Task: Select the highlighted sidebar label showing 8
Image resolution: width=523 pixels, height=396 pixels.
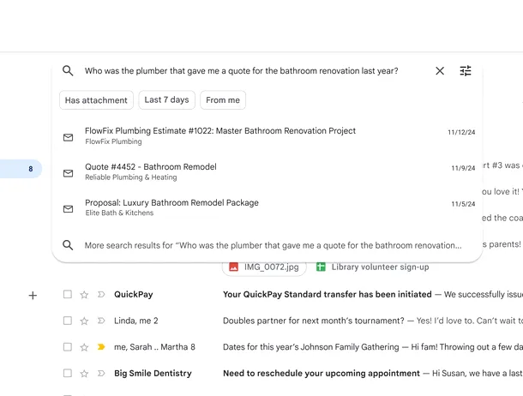Action: click(21, 169)
